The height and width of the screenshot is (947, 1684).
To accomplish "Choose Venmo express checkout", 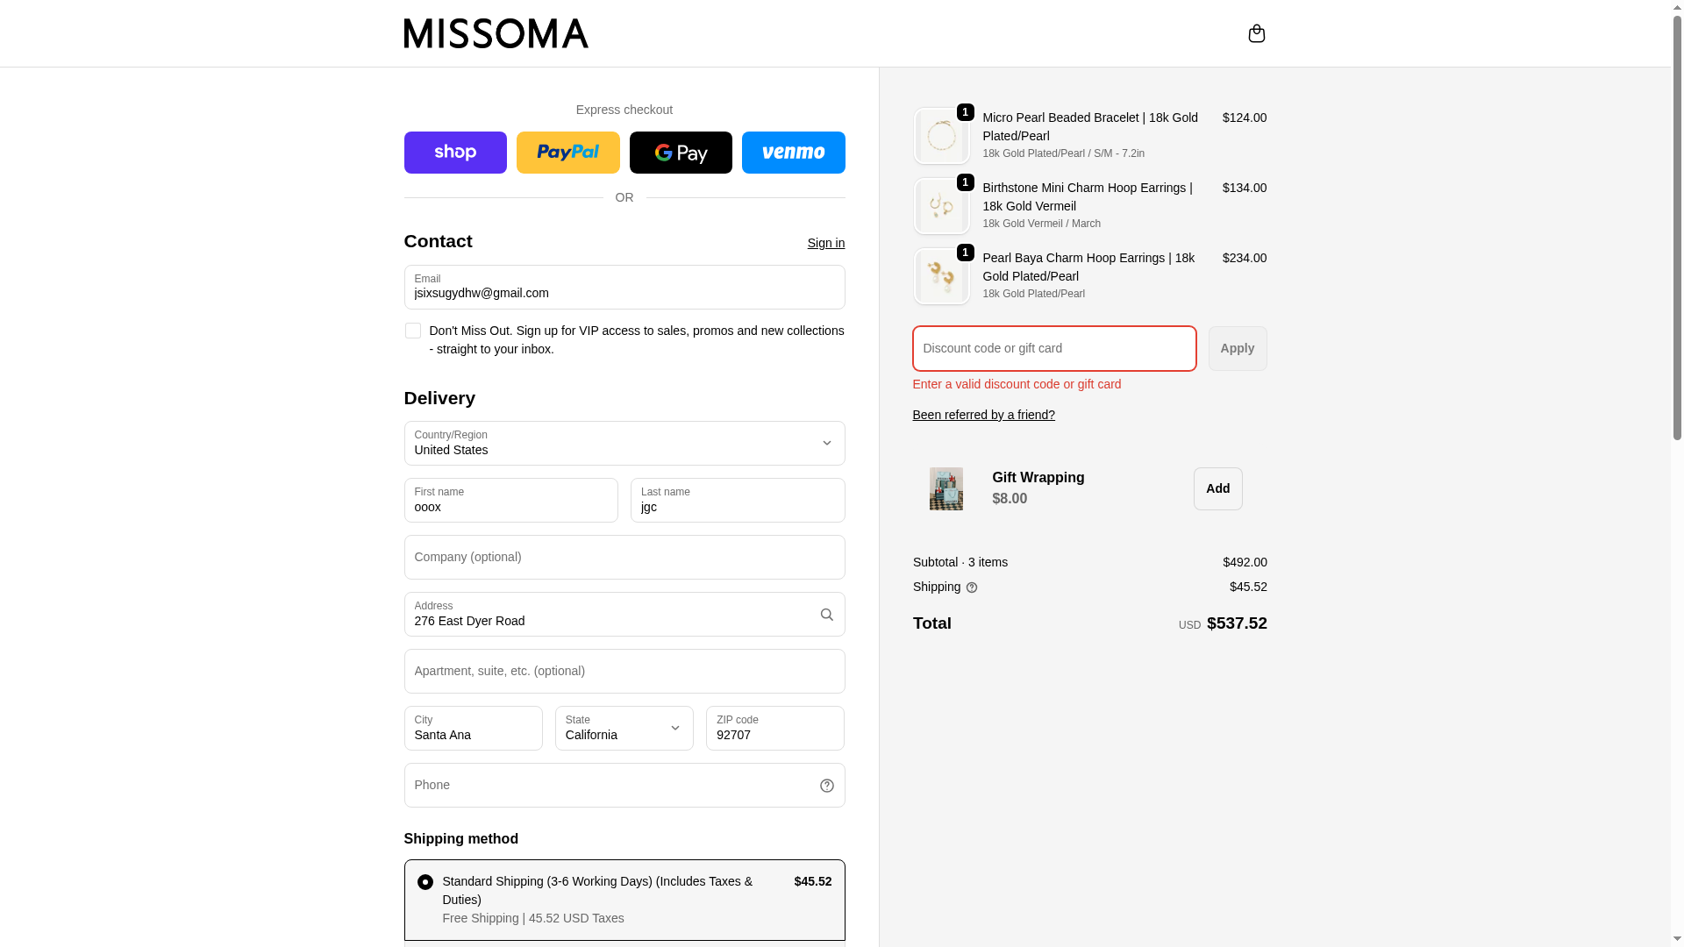I will point(793,153).
